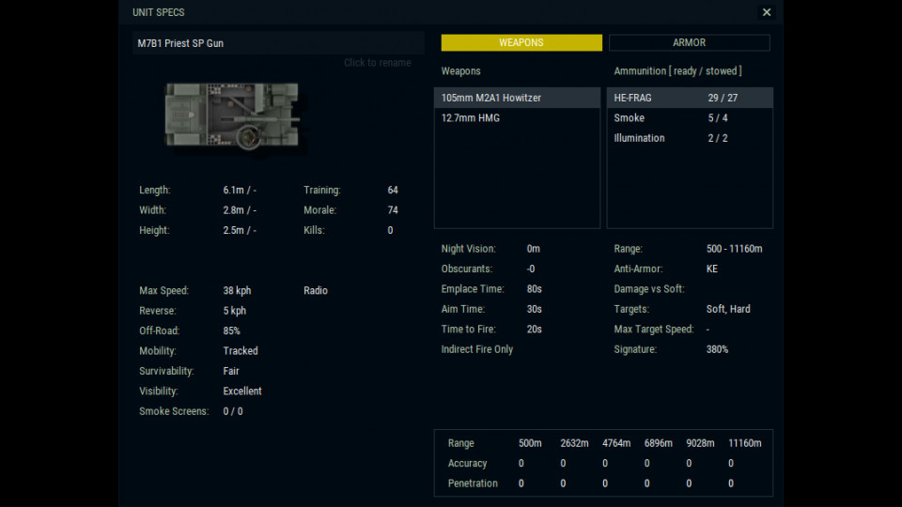
Task: Switch to the ARMOR tab
Action: coord(689,42)
